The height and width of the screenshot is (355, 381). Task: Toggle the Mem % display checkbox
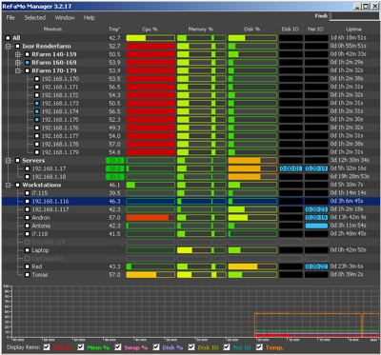[x=81, y=347]
